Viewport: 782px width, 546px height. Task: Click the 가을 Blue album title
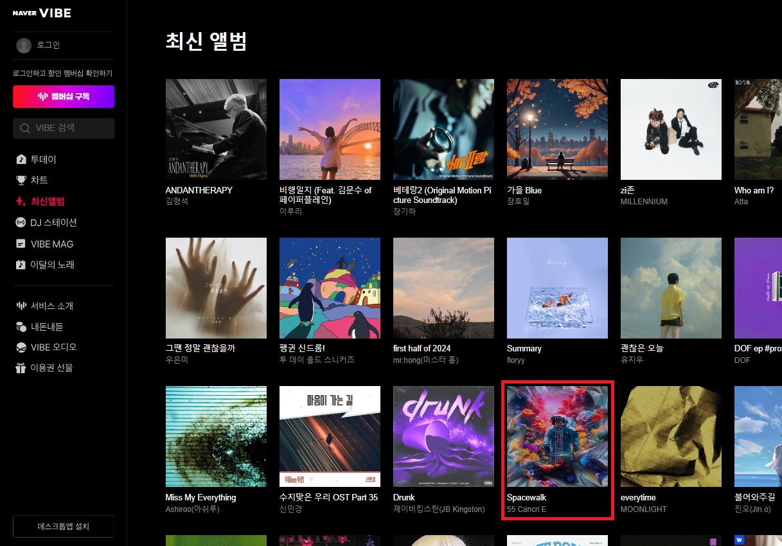524,190
